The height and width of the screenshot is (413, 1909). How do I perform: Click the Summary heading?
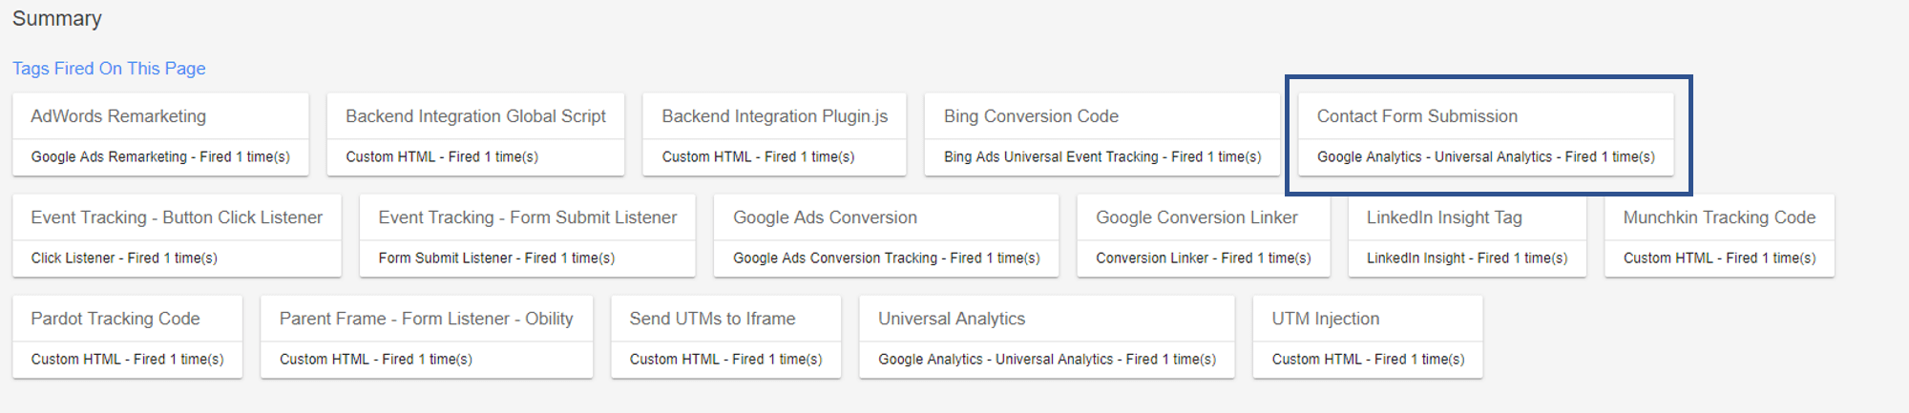[57, 19]
